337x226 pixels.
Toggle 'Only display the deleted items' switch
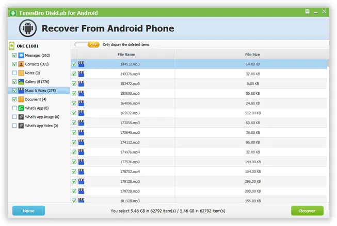coord(87,45)
